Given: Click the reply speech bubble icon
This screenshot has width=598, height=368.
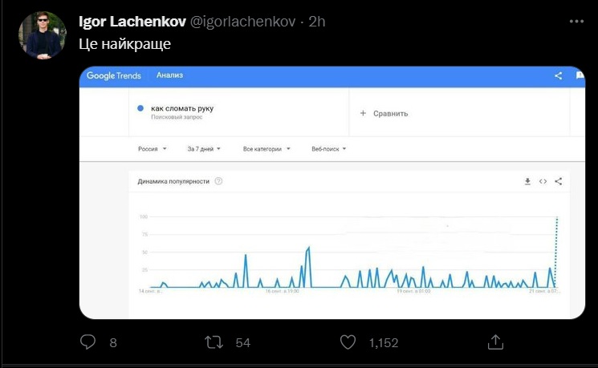Looking at the screenshot, I should (87, 342).
